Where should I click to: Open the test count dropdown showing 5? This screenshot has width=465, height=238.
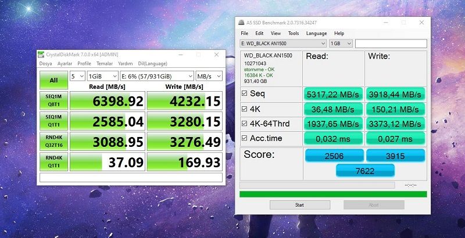[77, 77]
